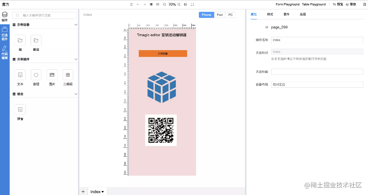Select the 弹窗 popup combination component
Screen dimensions: 368x195
[20, 112]
